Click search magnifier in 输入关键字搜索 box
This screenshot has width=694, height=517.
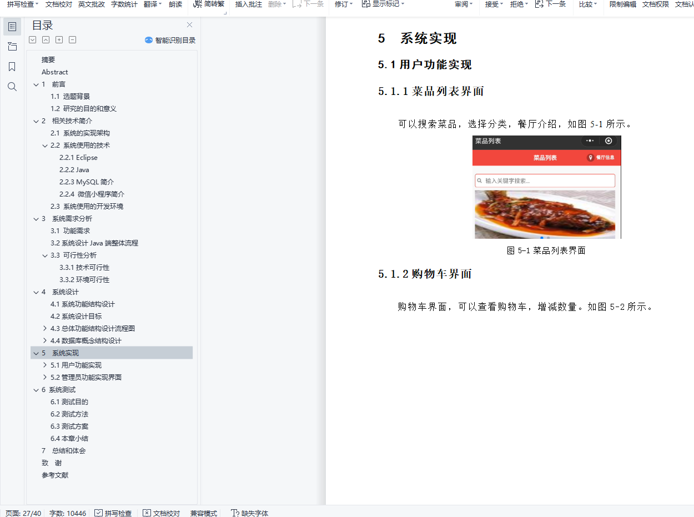point(480,181)
